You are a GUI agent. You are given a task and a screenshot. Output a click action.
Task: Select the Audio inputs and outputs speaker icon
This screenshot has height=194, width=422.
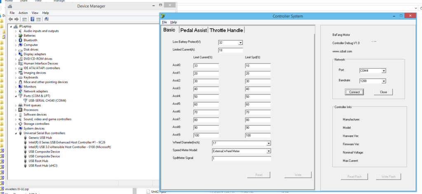pyautogui.click(x=21, y=31)
